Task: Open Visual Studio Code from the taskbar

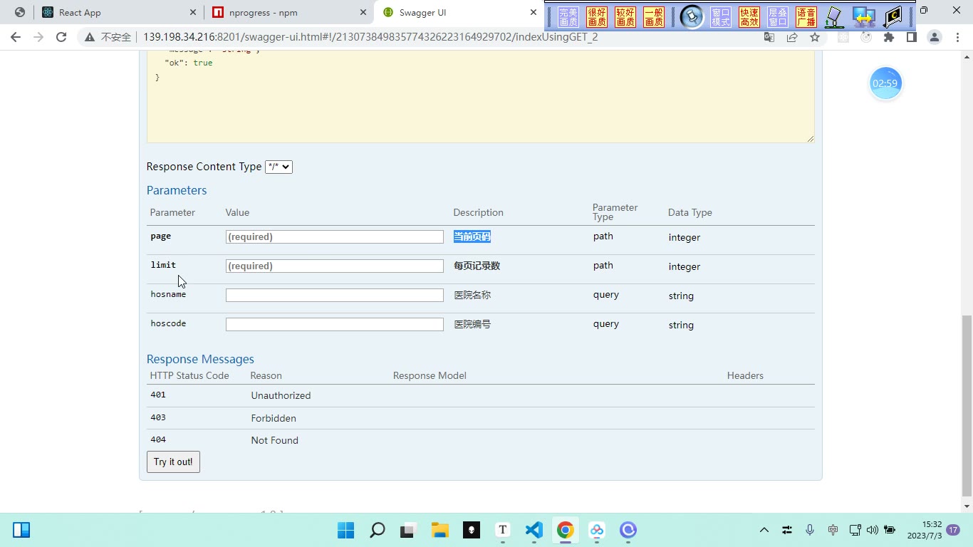Action: (534, 530)
